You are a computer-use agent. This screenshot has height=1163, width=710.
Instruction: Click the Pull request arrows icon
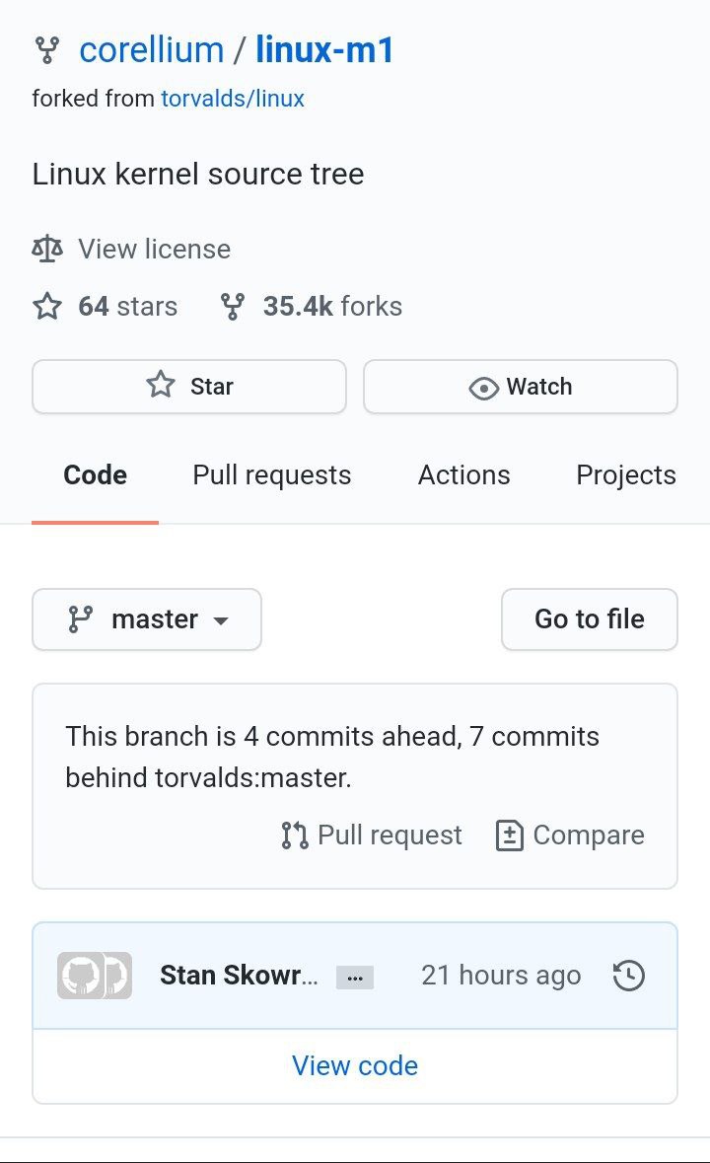pos(294,836)
